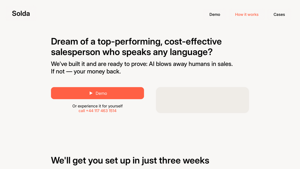Viewport: 300px width, 169px height.
Task: Start the orange Demo button
Action: 97,93
